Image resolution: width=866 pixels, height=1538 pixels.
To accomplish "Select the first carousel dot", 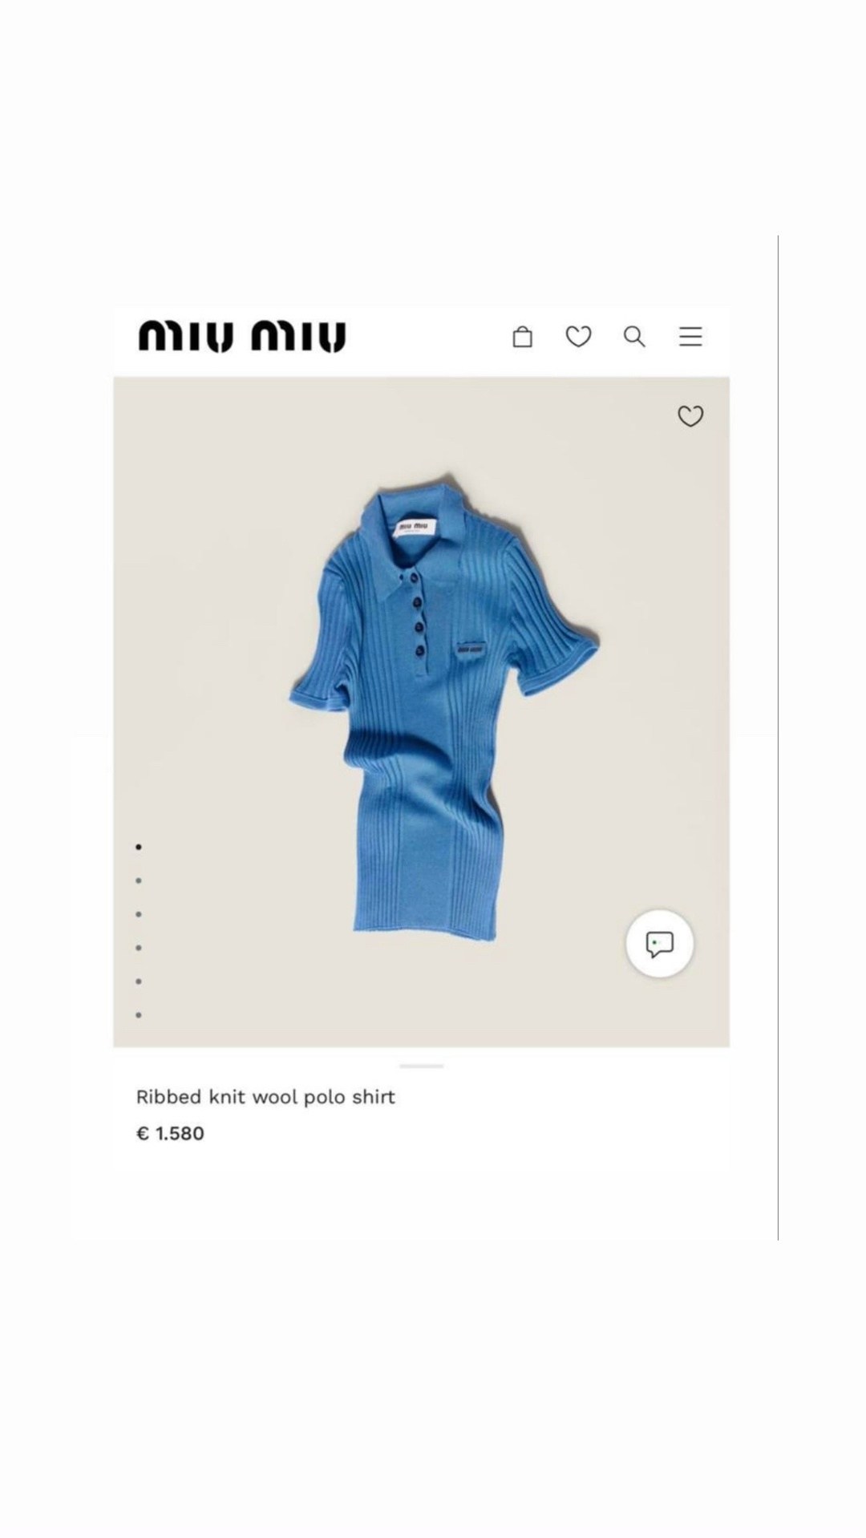I will (139, 847).
